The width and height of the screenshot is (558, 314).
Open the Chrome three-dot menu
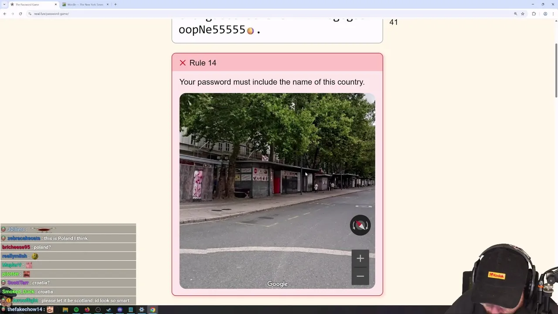pyautogui.click(x=553, y=14)
